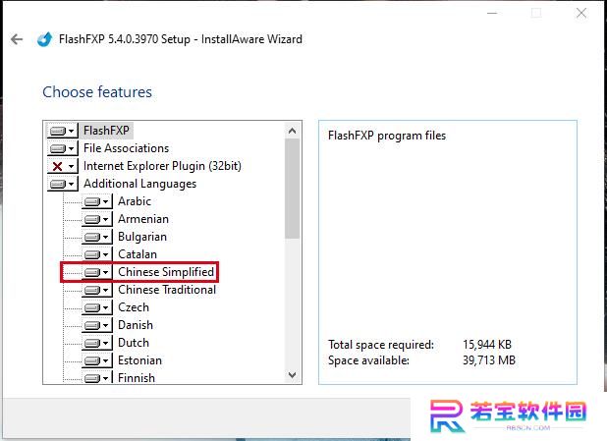Select Chinese Traditional language entry
Screen dimensions: 607x441
(x=167, y=290)
